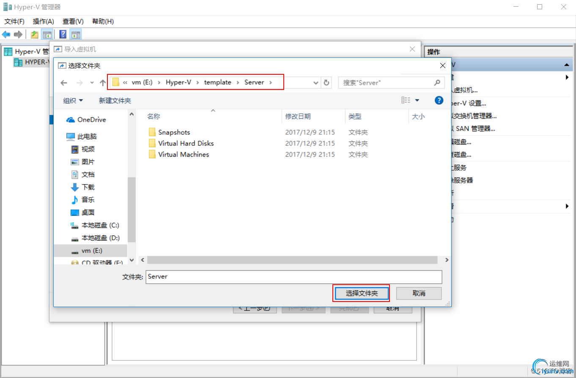Select OneDrive in the navigation pane
The image size is (576, 378).
coord(86,120)
